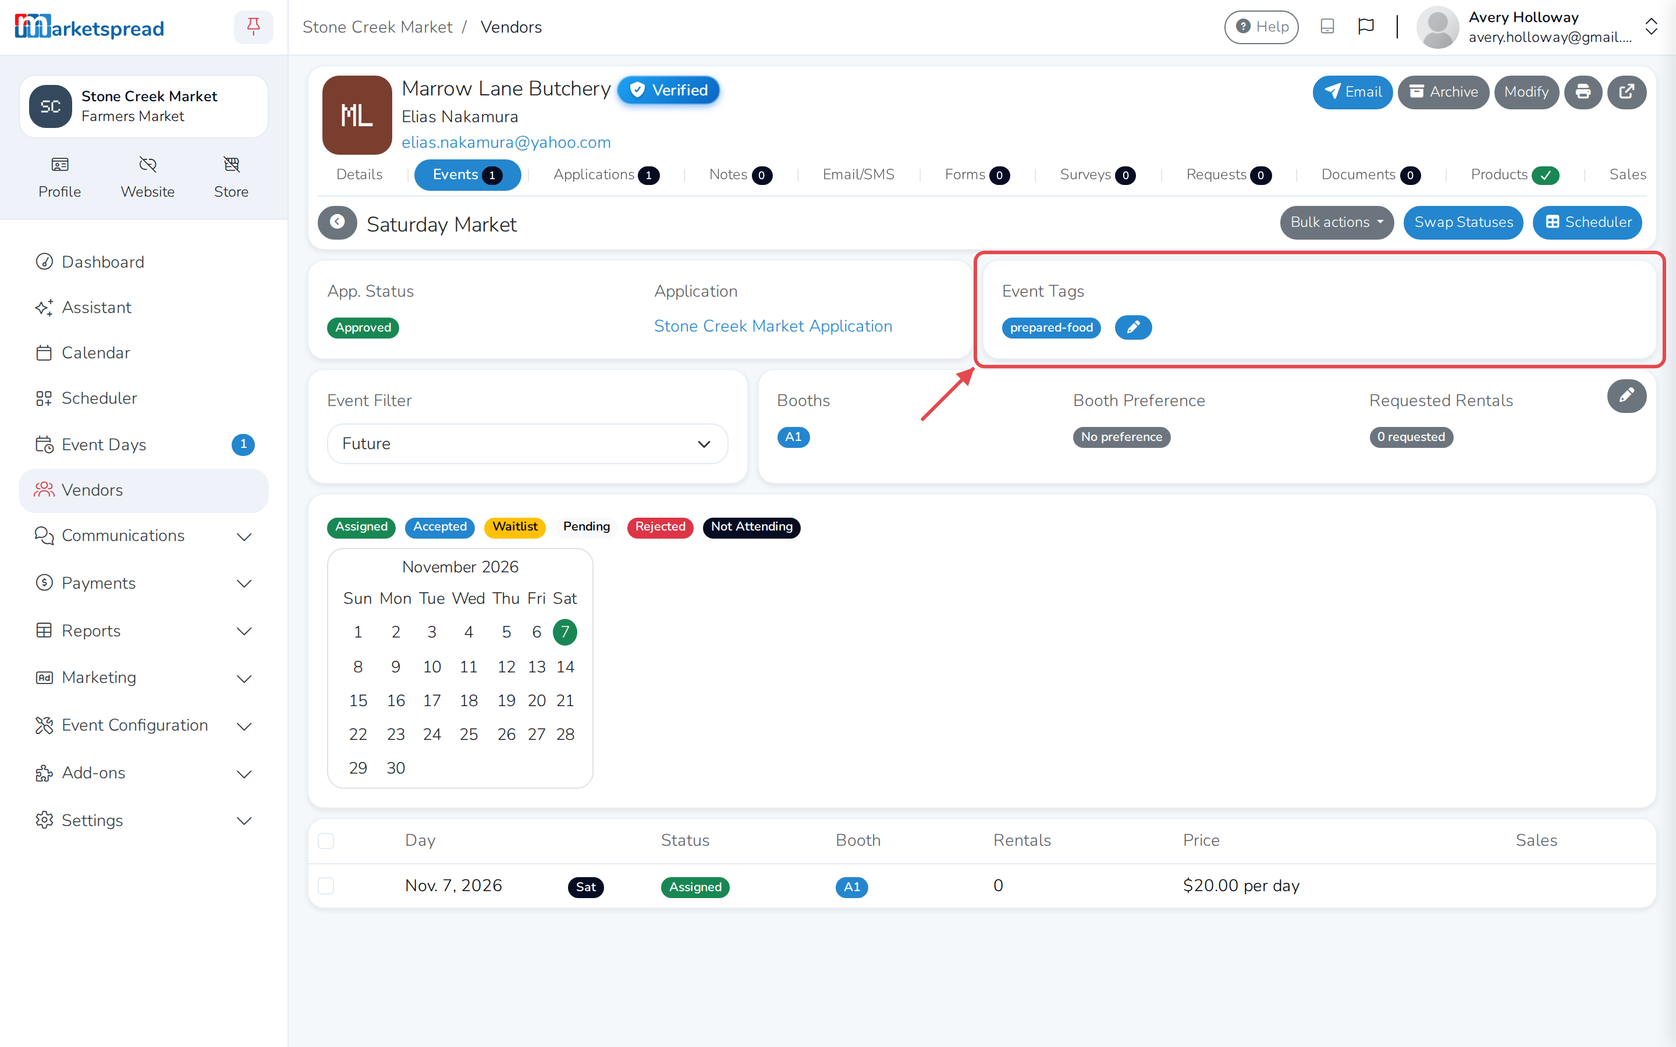Expand the Communications sidebar menu
The image size is (1676, 1047).
click(143, 536)
